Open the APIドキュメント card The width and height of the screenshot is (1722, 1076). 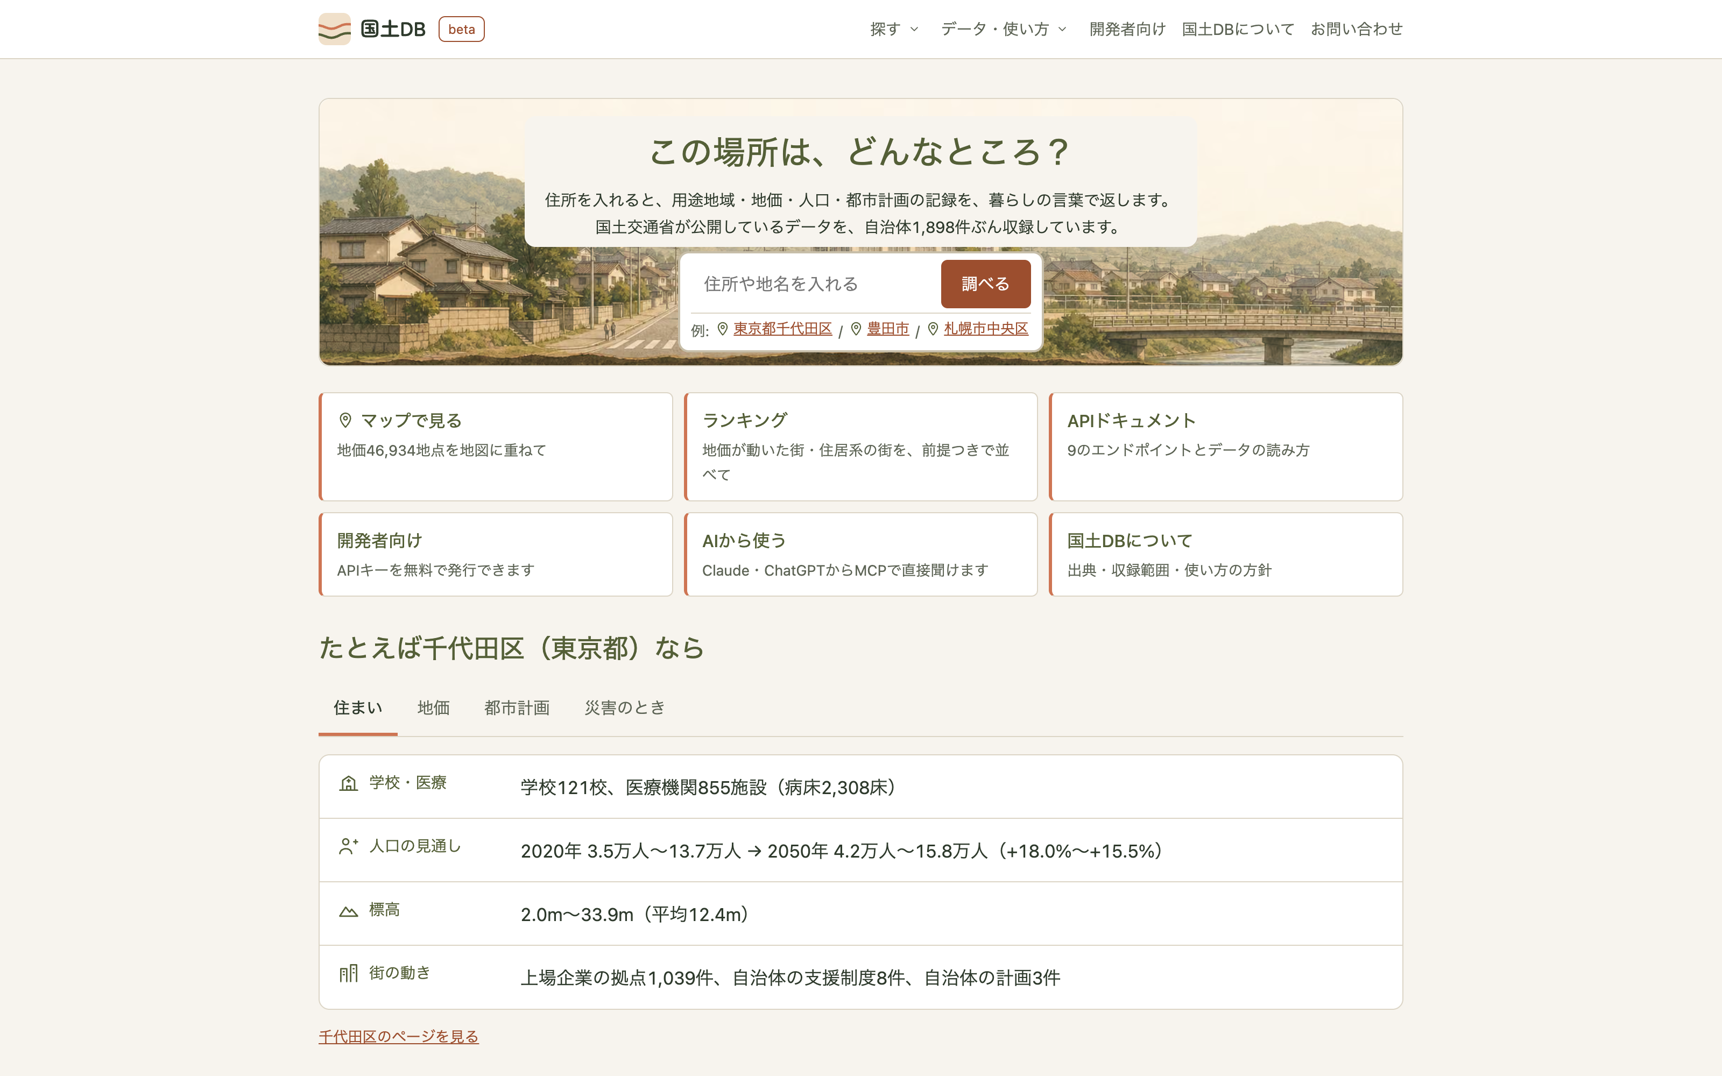click(1225, 447)
